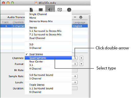Open Channels double-arrow popup
The width and height of the screenshot is (136, 98).
(x=75, y=58)
